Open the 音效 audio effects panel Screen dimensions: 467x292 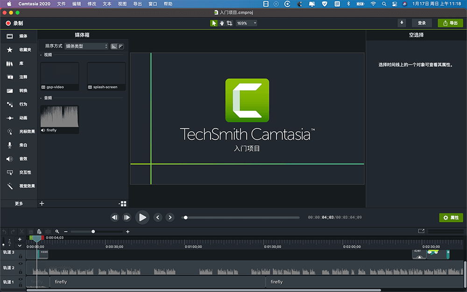[18, 159]
